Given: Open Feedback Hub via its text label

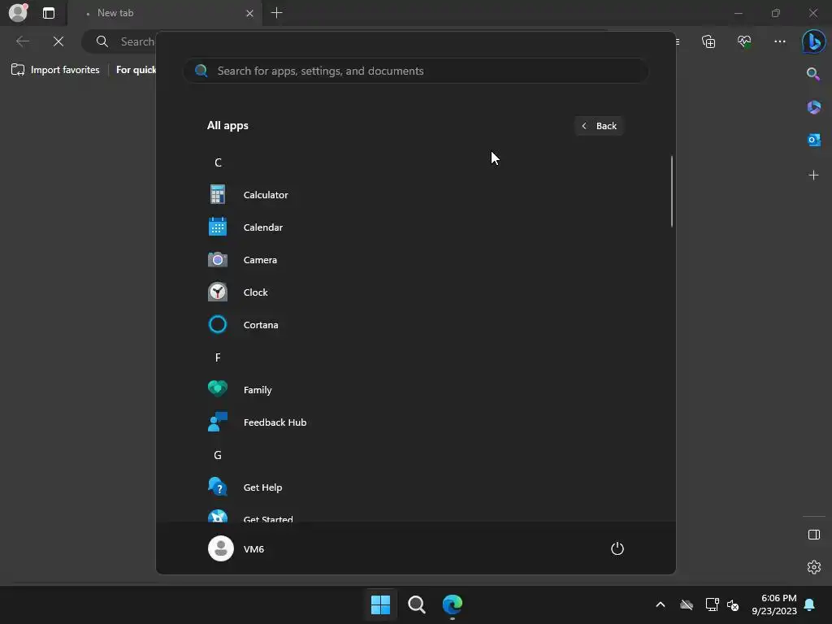Looking at the screenshot, I should pyautogui.click(x=275, y=422).
